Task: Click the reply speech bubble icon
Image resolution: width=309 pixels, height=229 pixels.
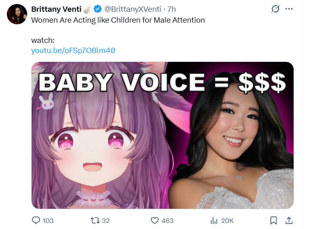Action: [x=36, y=221]
